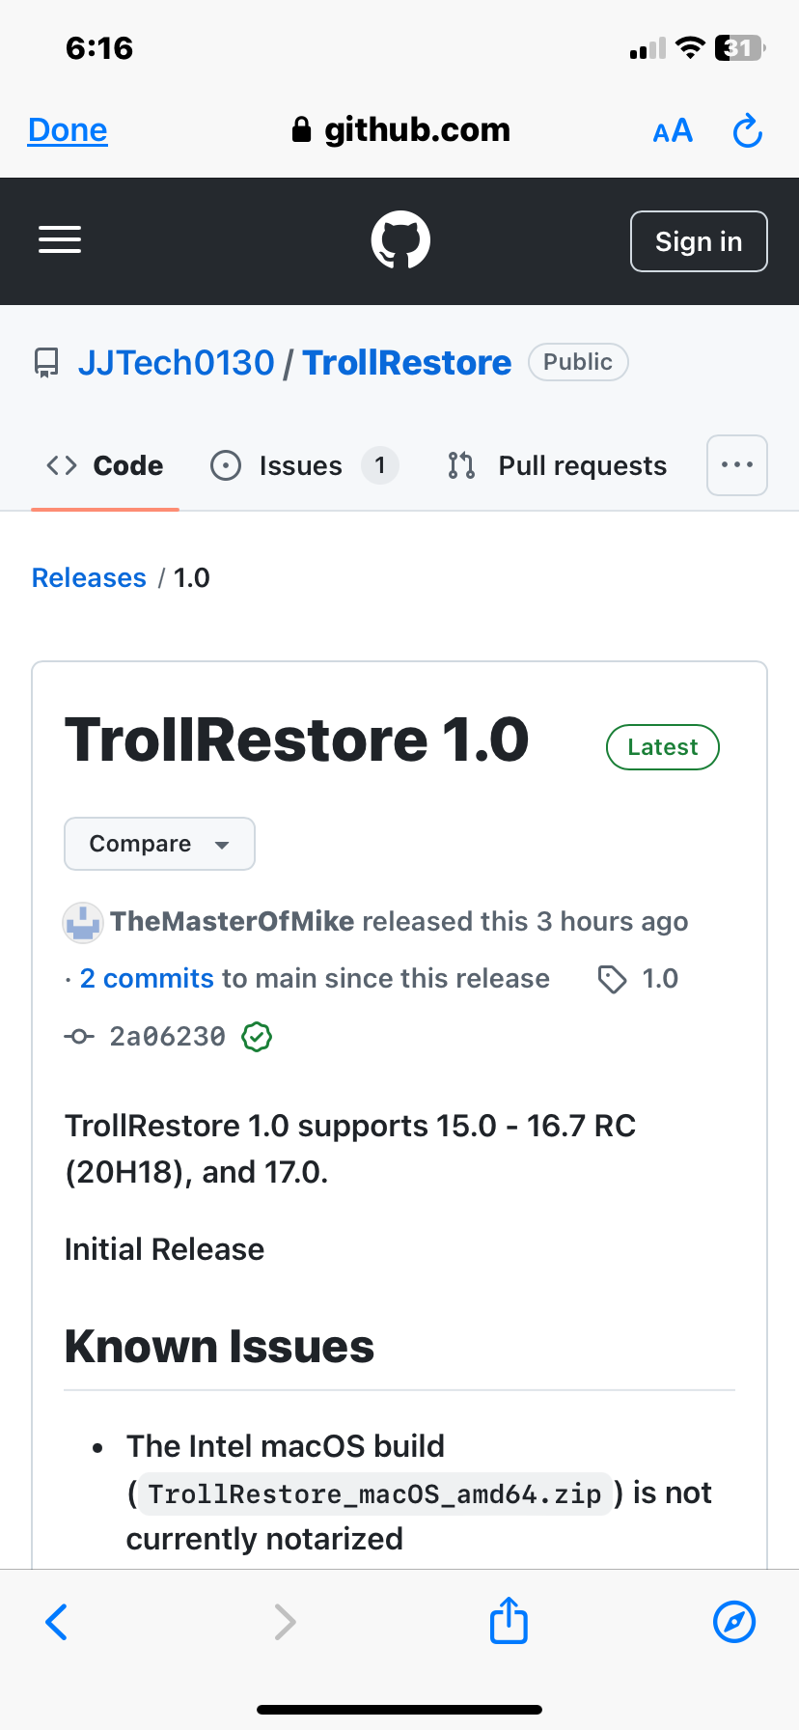Reload the page with the refresh icon
The height and width of the screenshot is (1730, 799).
[747, 130]
